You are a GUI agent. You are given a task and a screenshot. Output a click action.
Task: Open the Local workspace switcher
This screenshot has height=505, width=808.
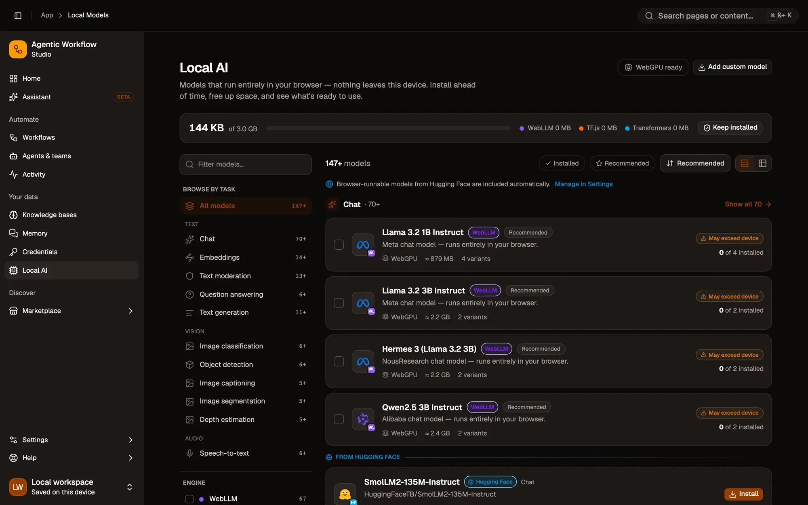click(72, 487)
